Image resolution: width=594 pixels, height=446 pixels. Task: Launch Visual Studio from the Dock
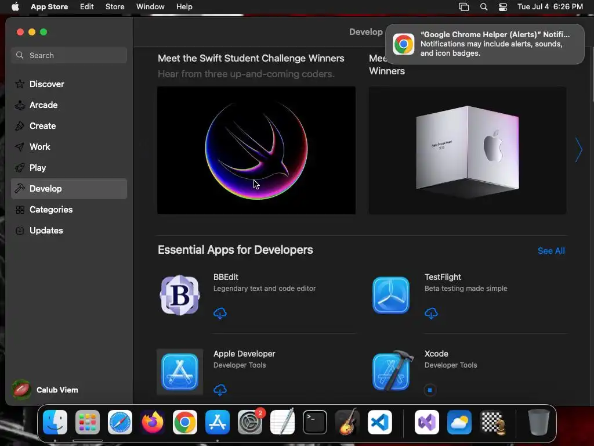click(427, 422)
